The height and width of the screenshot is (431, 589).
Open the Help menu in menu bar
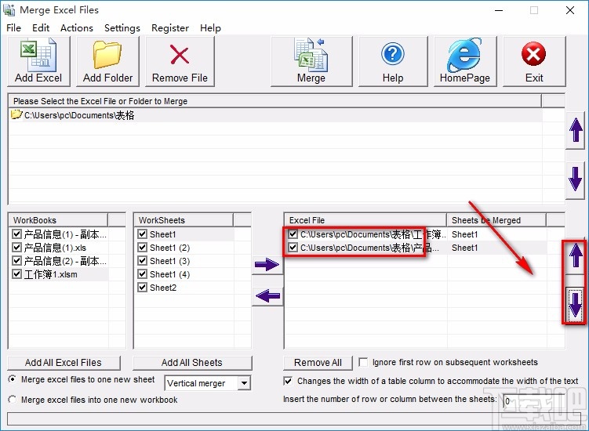point(210,28)
